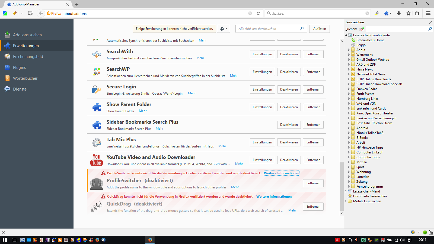Close the Lesezeichen sidebar panel
Screen dimensions: 434x244
point(430,22)
